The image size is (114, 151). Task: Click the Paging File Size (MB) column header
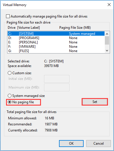(x=75, y=28)
